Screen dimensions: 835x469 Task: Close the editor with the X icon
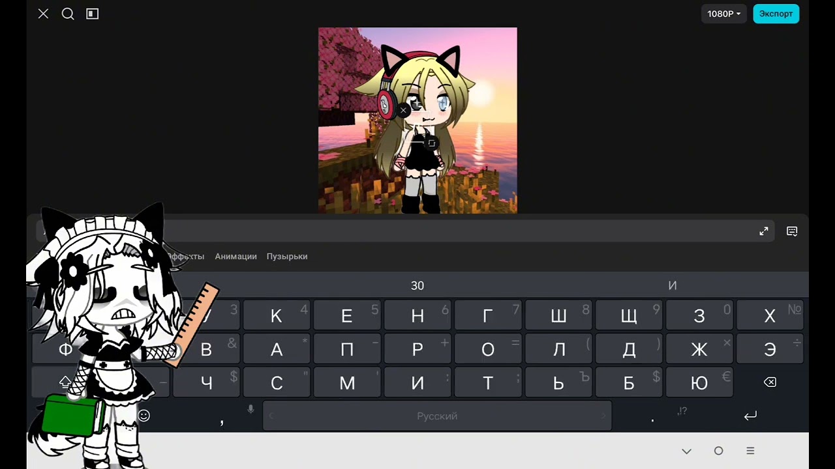43,14
